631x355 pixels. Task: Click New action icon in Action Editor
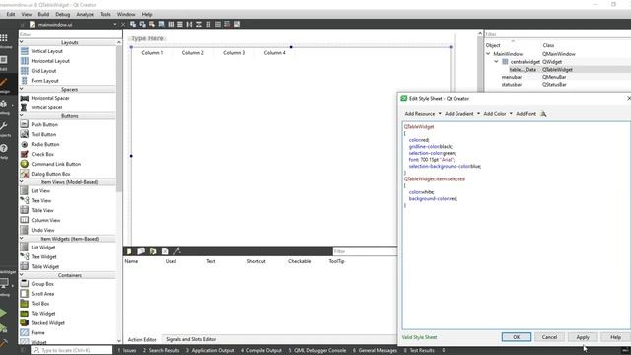[x=129, y=251]
